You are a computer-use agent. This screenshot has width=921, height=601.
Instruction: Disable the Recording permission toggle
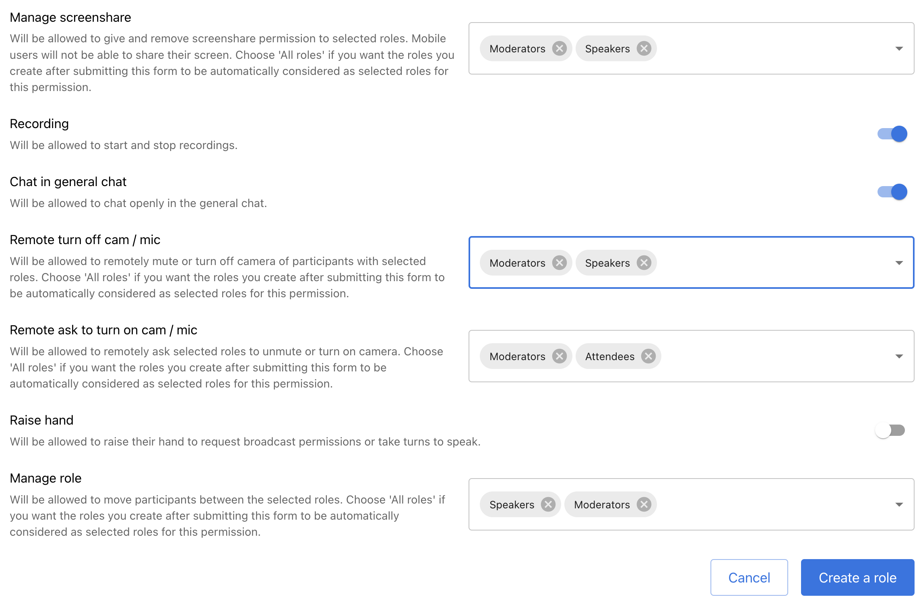click(x=892, y=134)
